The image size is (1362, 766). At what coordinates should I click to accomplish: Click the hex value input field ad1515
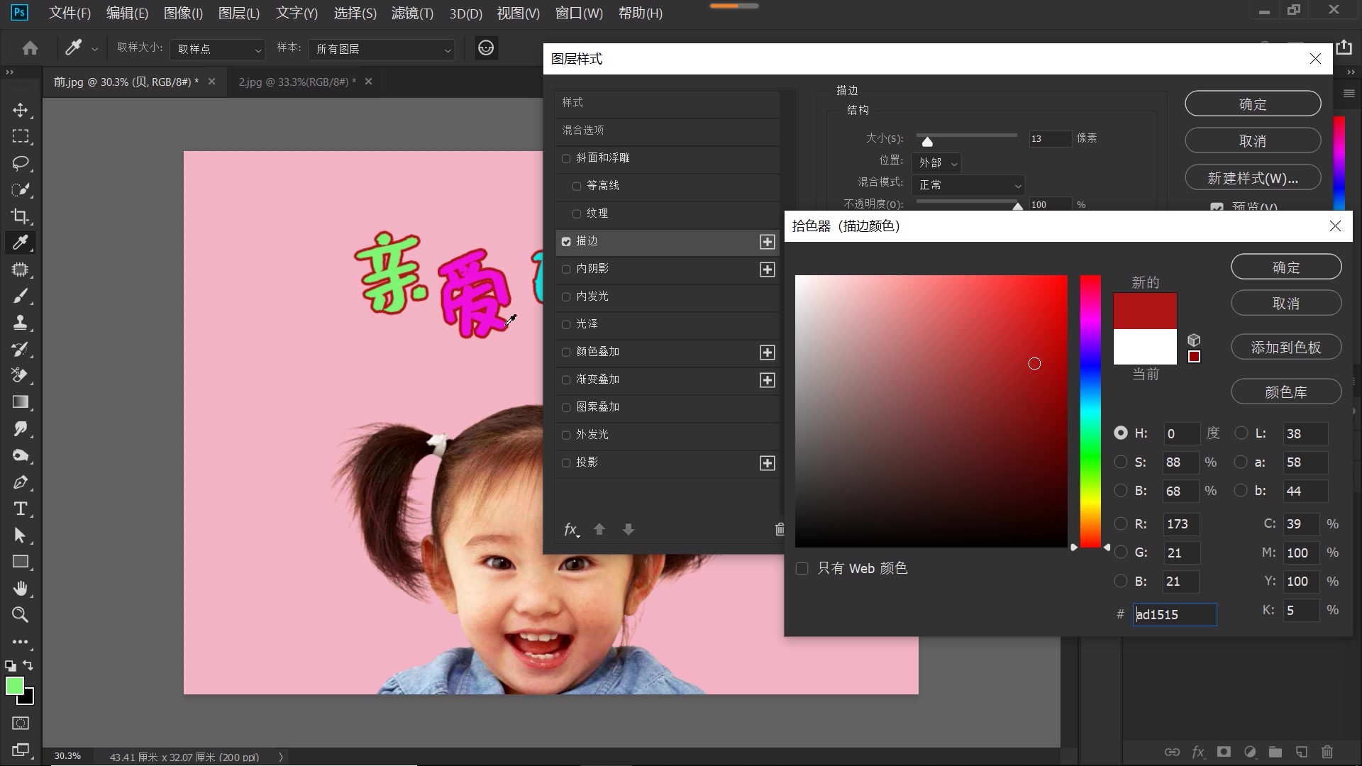click(x=1175, y=614)
